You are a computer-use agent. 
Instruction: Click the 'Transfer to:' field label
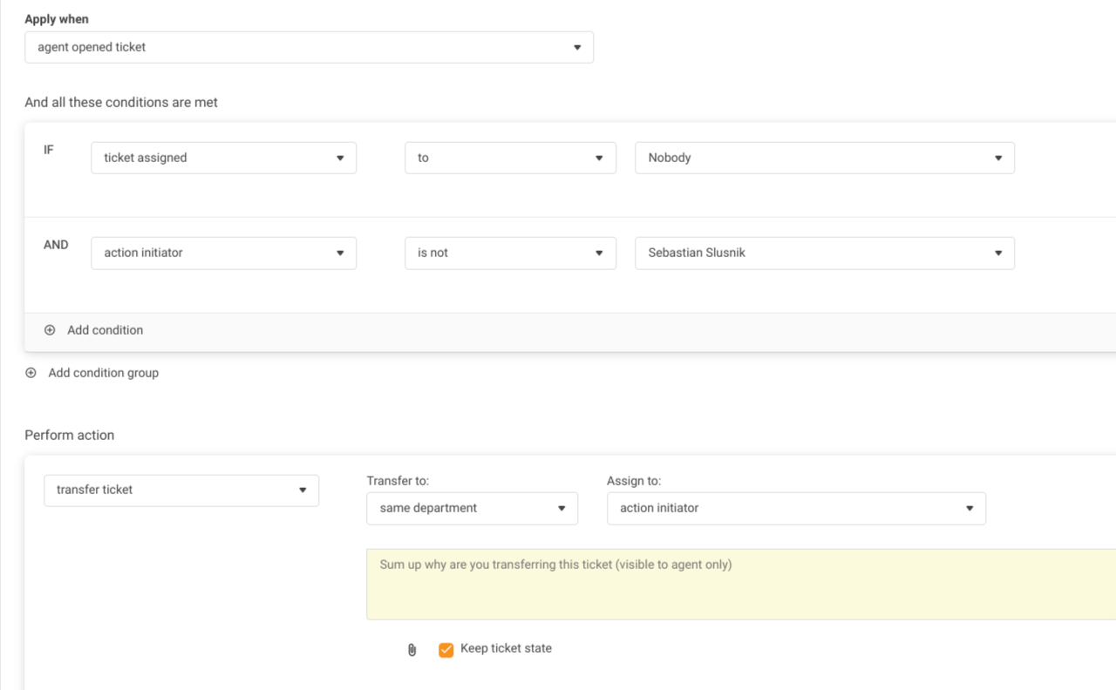(398, 481)
